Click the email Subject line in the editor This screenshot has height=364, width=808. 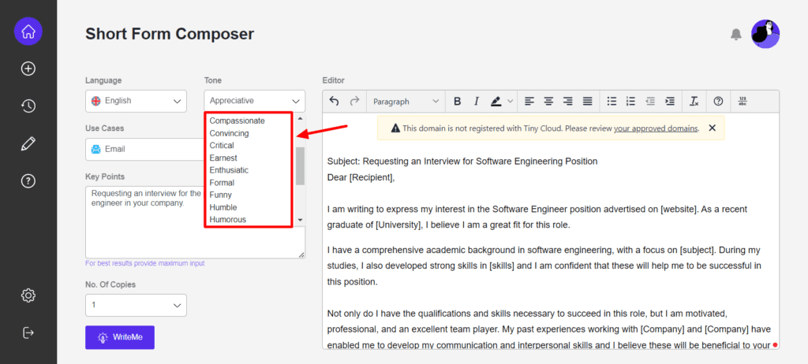coord(462,162)
